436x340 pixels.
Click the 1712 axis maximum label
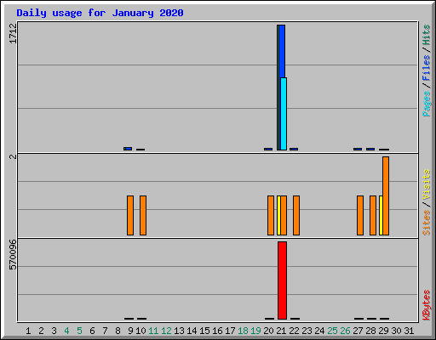(13, 33)
